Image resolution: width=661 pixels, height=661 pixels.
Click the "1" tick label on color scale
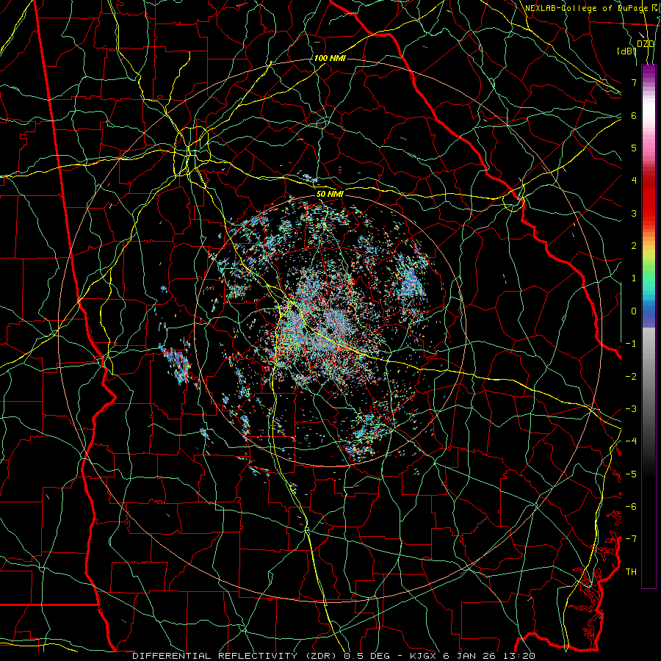(x=634, y=278)
